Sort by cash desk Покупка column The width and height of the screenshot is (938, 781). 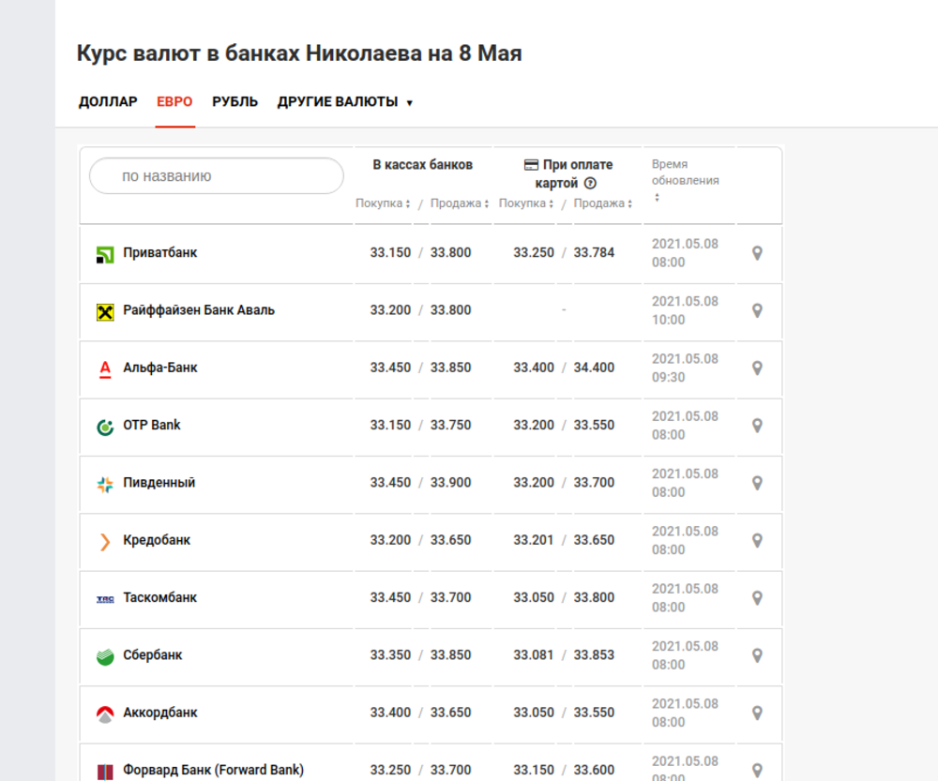tap(383, 203)
